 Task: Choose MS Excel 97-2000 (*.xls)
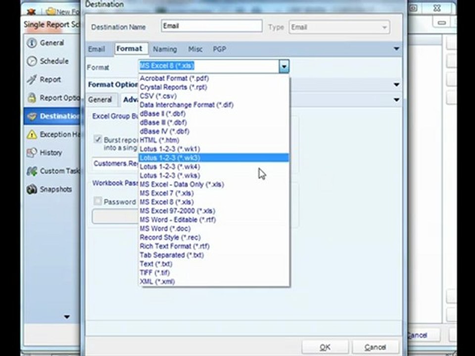[214, 211]
